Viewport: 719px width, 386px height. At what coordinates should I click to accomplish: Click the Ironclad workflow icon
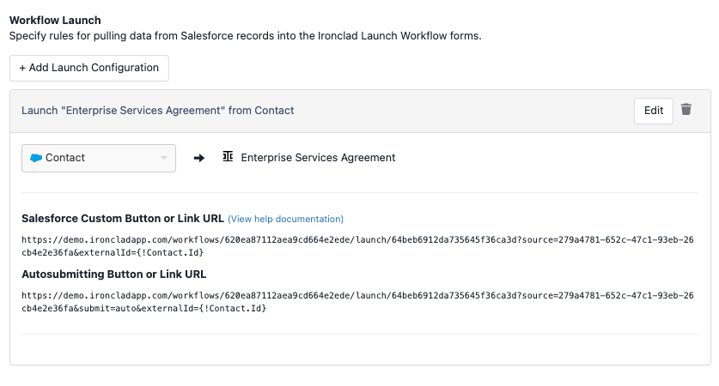pos(228,157)
